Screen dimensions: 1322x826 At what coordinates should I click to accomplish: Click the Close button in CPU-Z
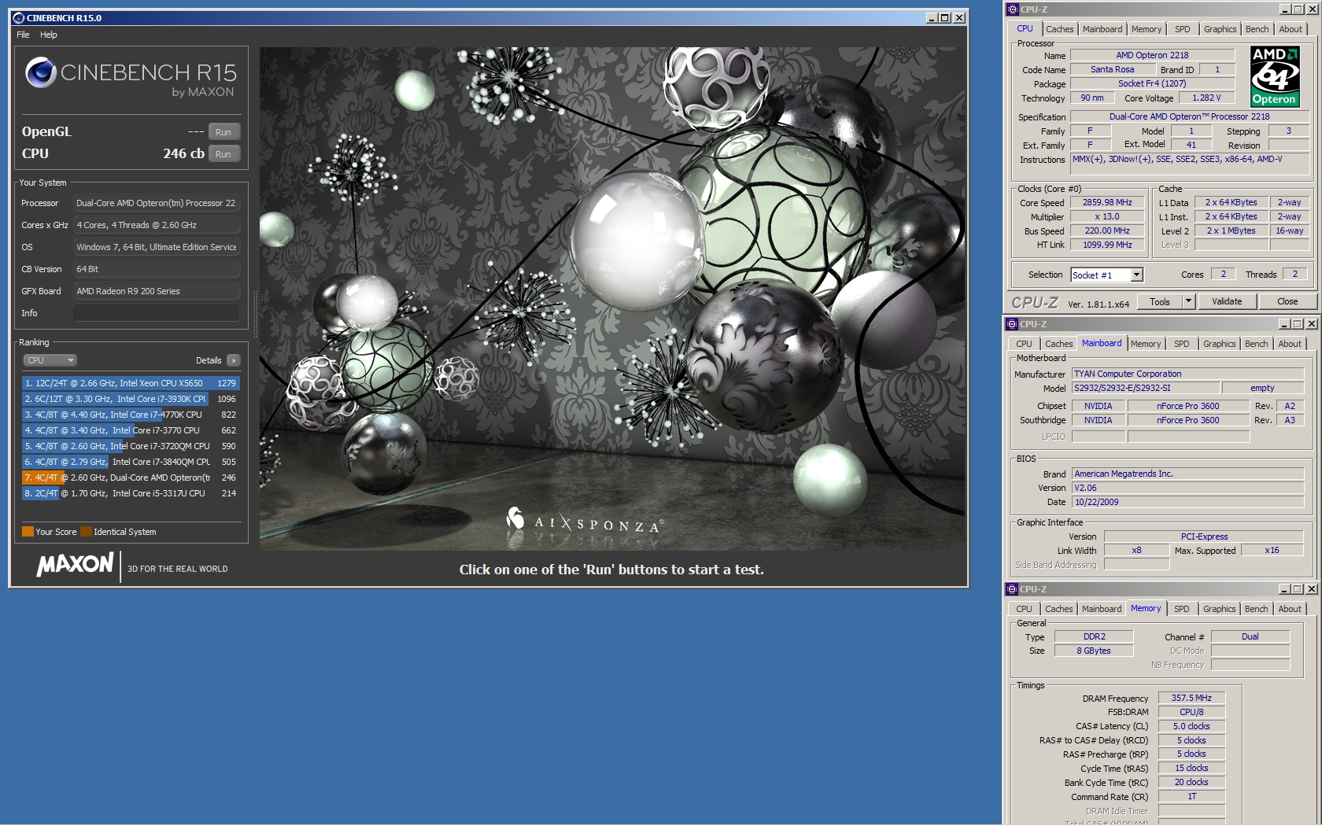[1287, 301]
